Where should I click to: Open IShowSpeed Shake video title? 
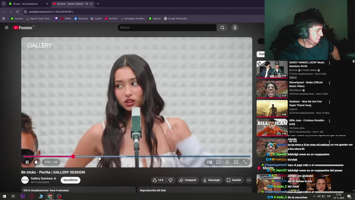pos(306,84)
